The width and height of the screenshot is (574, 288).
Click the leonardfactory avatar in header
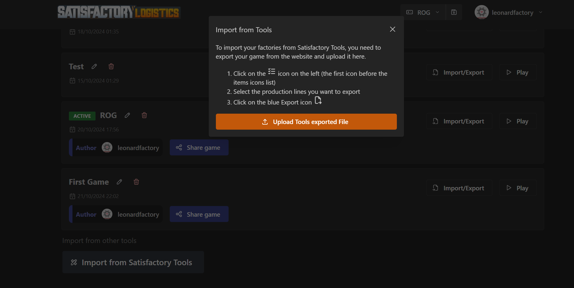tap(481, 12)
